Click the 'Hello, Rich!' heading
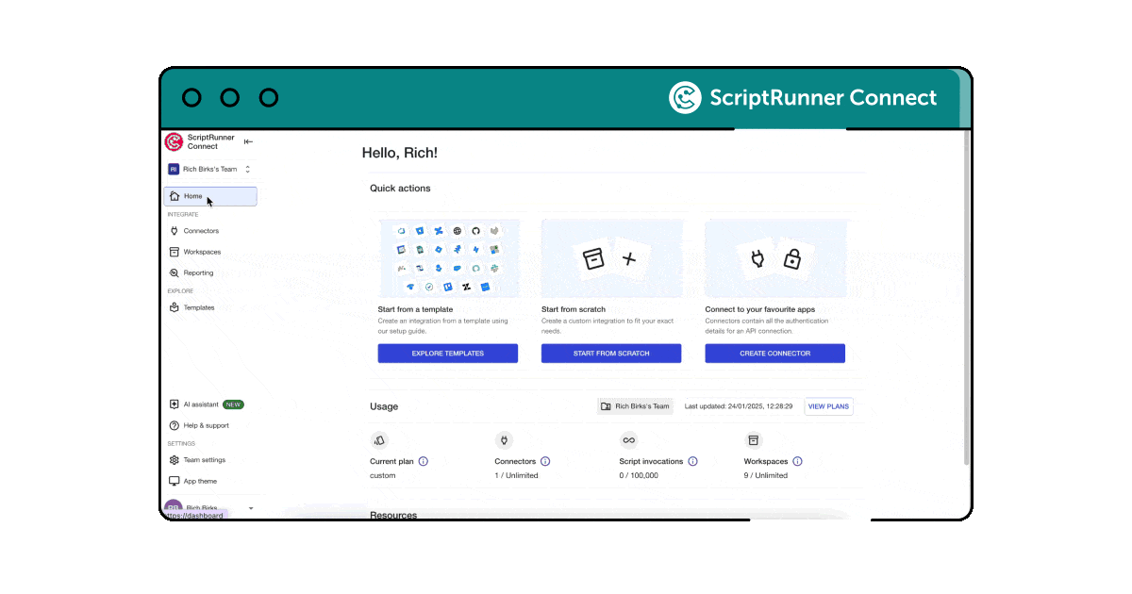Screen dimensions: 1132x594 pyautogui.click(x=400, y=152)
